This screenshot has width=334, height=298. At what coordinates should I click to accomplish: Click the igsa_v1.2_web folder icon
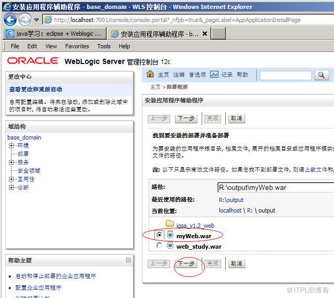(x=170, y=223)
